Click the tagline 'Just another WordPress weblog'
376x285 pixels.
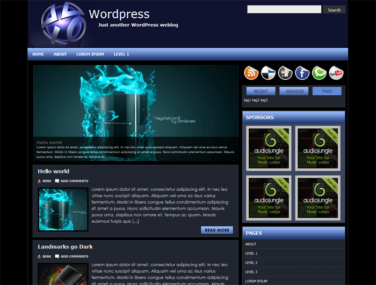point(138,25)
